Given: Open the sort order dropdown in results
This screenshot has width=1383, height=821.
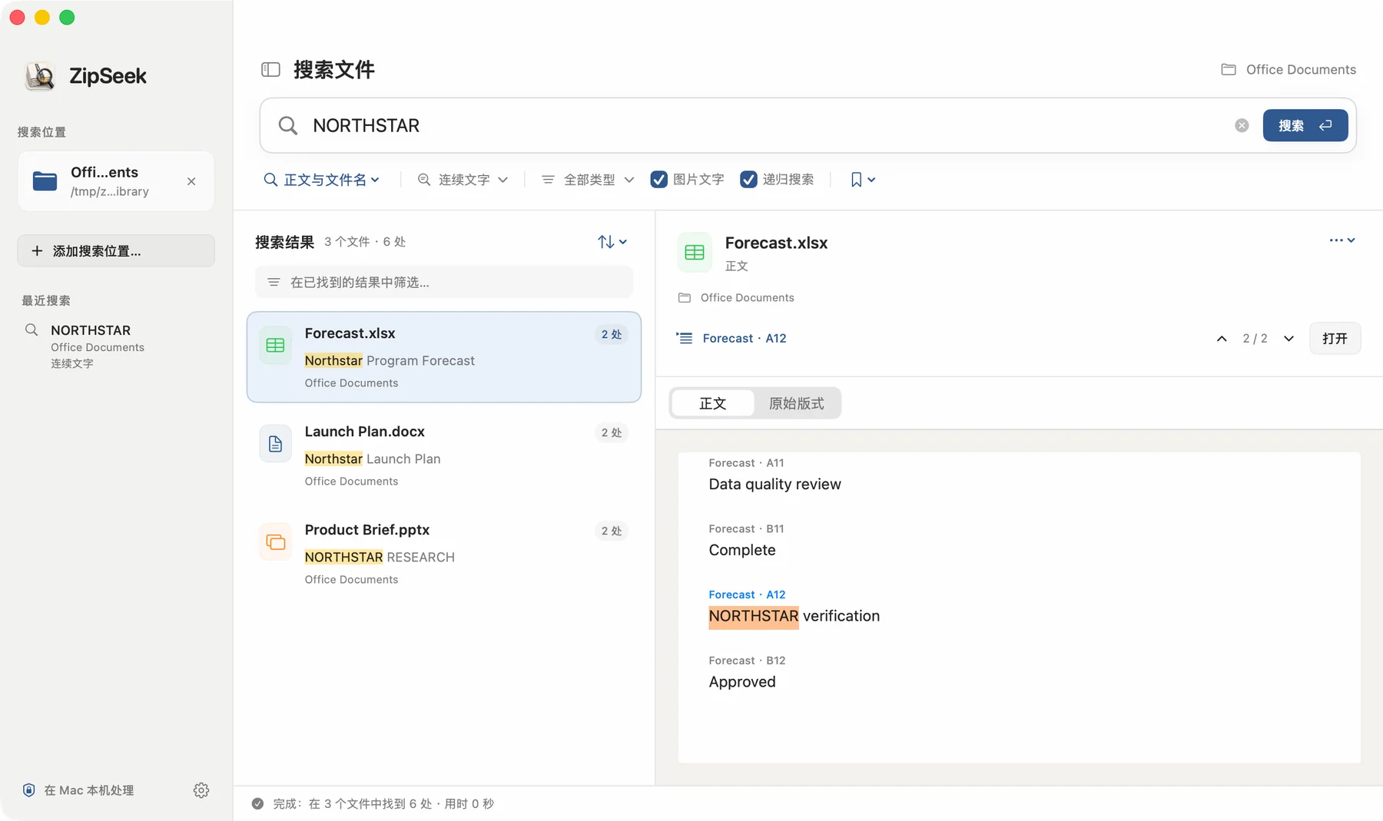Looking at the screenshot, I should click(x=612, y=242).
